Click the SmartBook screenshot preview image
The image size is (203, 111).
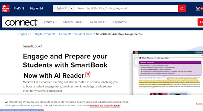[x=168, y=73]
